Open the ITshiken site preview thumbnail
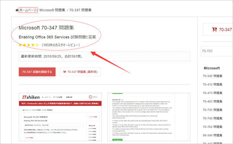 coord(60,117)
